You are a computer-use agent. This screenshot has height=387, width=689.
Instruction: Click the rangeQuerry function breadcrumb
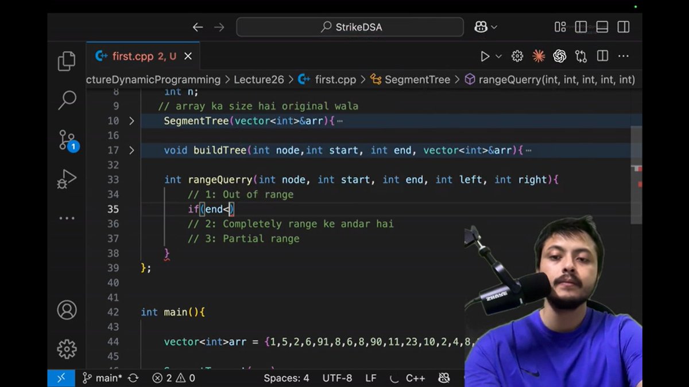pos(549,80)
